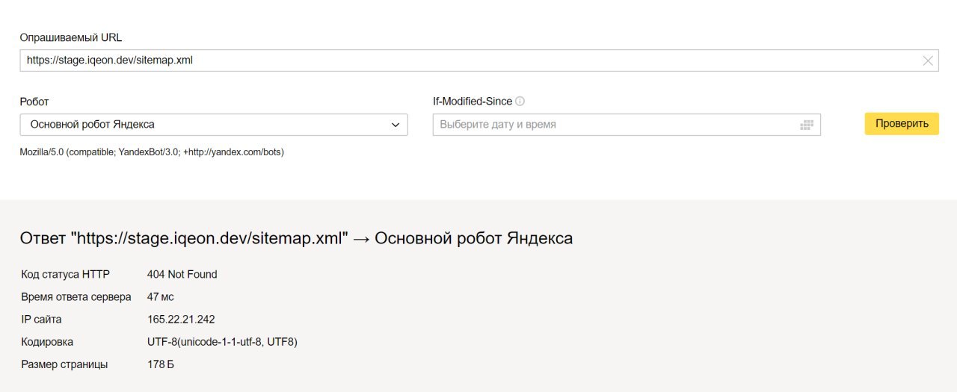Click the 'Робот' field label

click(34, 102)
